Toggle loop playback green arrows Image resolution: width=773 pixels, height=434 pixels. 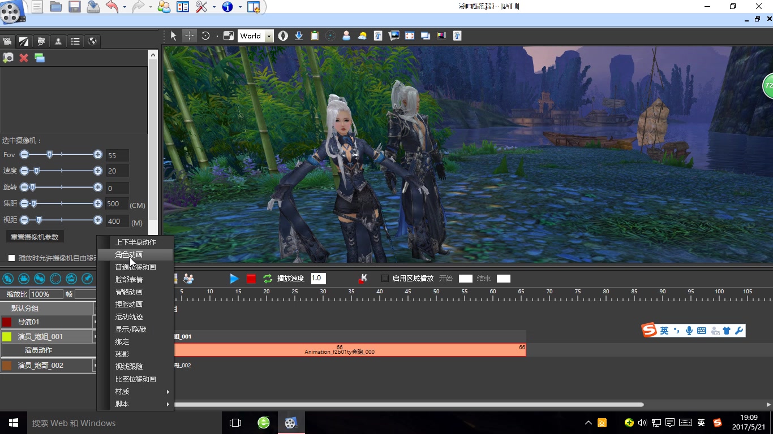pyautogui.click(x=268, y=279)
